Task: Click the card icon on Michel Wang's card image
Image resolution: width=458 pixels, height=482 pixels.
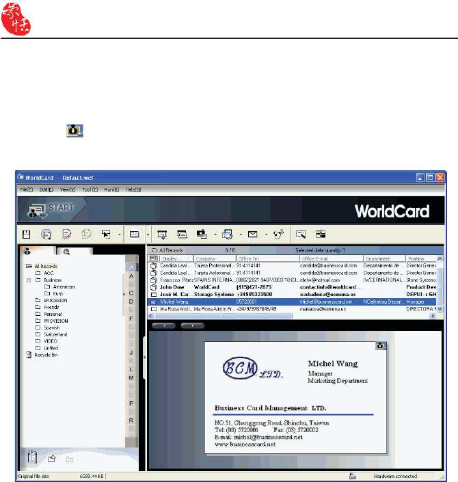Action: tap(381, 346)
